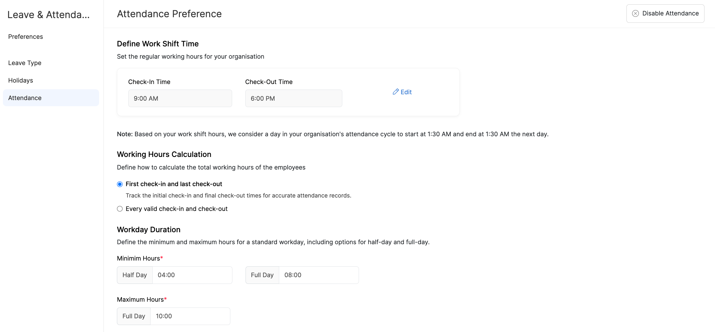715x332 pixels.
Task: Select Attendance in the sidebar
Action: pos(25,98)
